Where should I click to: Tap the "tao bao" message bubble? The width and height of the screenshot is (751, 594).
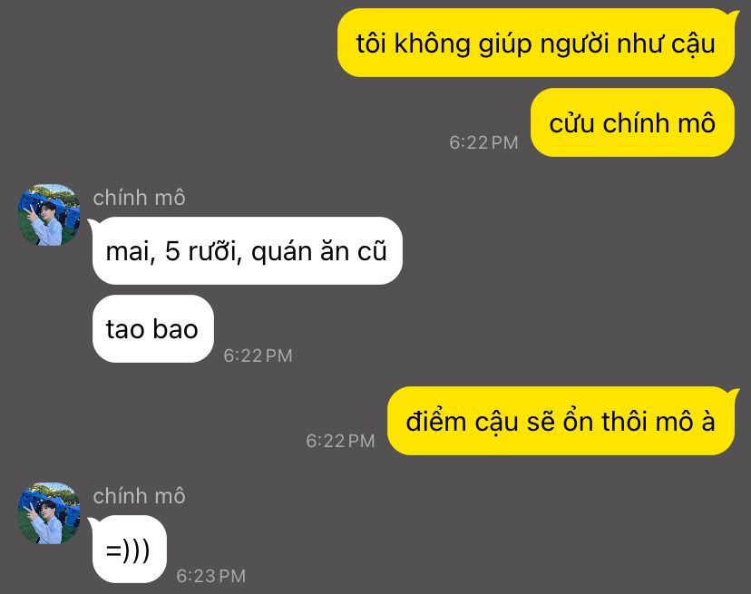tap(152, 328)
